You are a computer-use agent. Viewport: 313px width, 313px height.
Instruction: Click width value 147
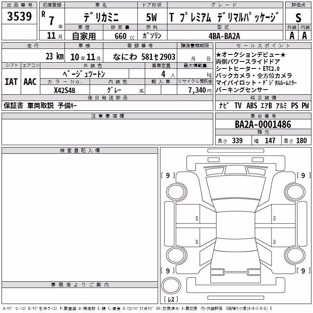coord(270,141)
